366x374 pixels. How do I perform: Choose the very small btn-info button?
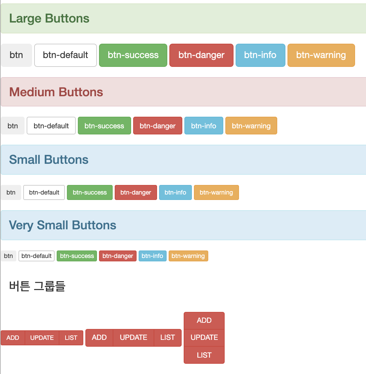(x=153, y=256)
